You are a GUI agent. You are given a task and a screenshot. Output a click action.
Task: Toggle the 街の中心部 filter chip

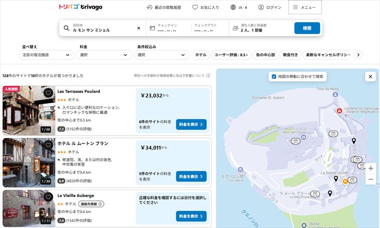[266, 55]
